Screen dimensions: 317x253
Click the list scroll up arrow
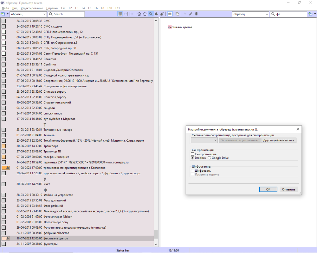(x=156, y=21)
